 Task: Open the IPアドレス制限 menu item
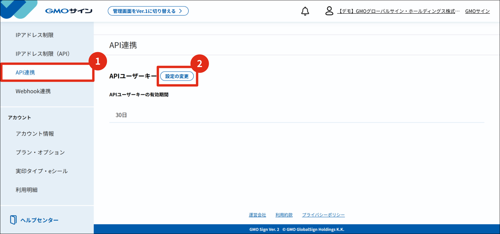click(35, 35)
